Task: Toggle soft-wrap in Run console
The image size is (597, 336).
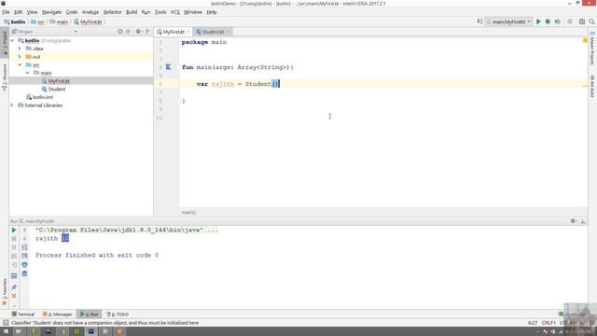Action: click(x=24, y=247)
